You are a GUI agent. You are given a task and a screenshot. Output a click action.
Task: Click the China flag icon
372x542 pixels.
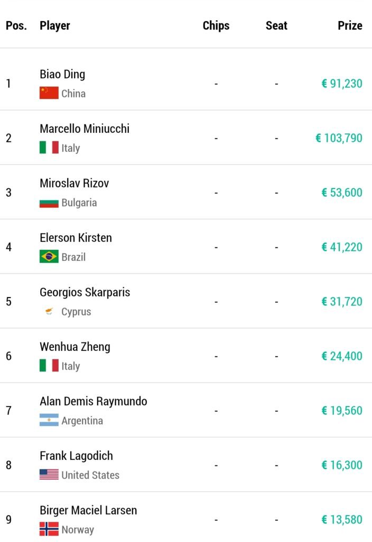click(x=49, y=93)
